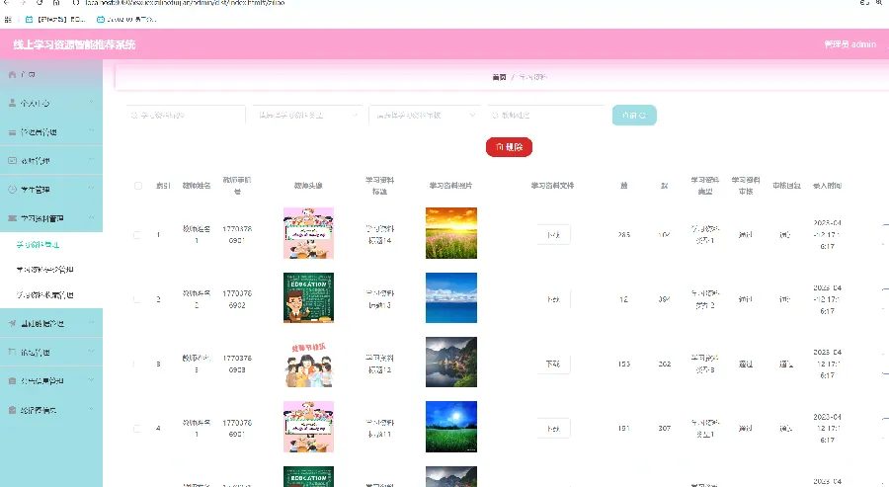Viewport: 889px width, 487px height.
Task: Click the home icon in the sidebar
Action: tap(13, 74)
